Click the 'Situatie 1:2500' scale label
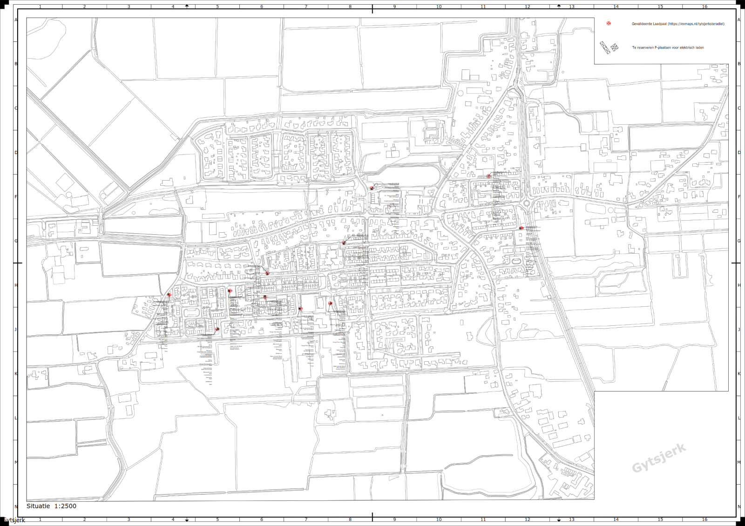The image size is (745, 526). [x=51, y=506]
